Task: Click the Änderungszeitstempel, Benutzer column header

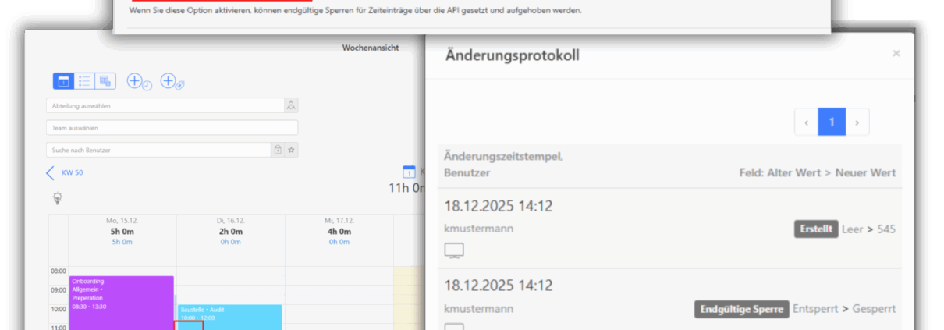Action: coord(504,164)
